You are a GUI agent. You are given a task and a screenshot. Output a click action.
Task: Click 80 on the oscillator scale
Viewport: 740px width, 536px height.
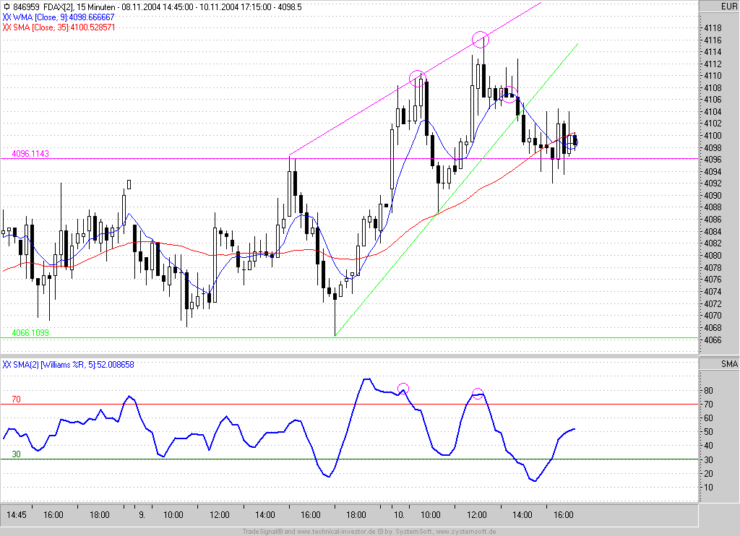click(x=708, y=391)
